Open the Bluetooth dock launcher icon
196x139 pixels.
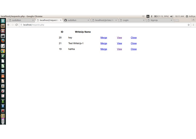tap(3, 106)
